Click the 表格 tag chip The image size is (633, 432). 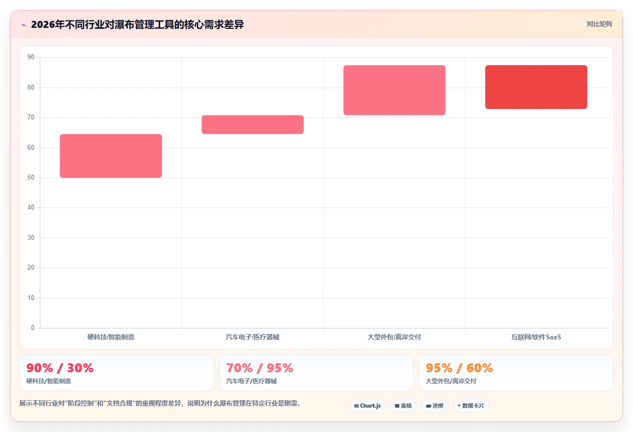click(403, 406)
